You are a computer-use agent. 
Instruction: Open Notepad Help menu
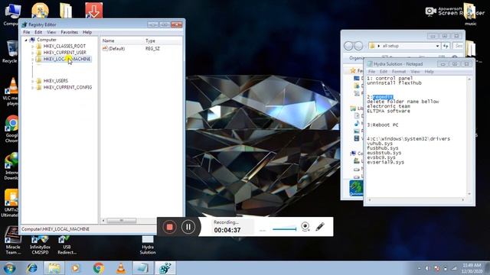[x=429, y=72]
